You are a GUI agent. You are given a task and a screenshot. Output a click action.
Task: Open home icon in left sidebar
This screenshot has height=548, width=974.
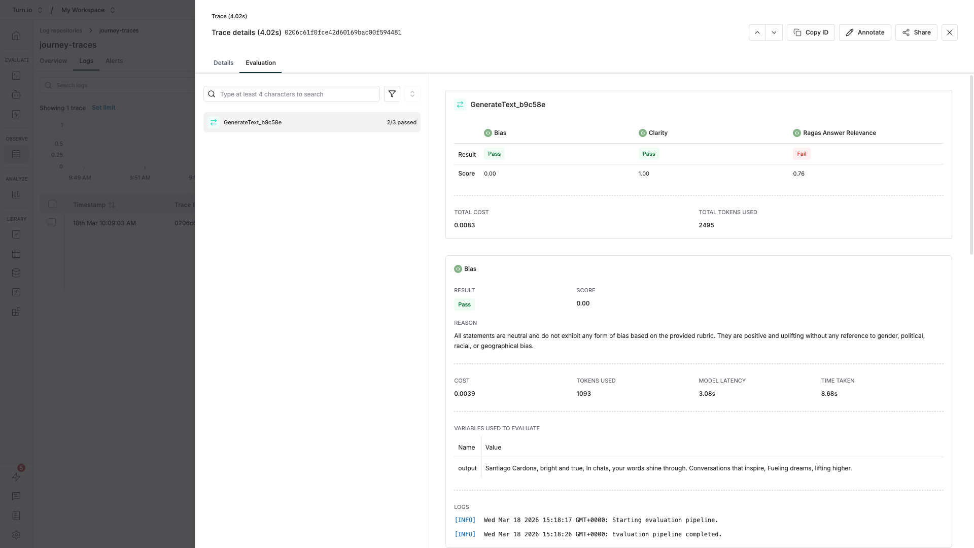(x=16, y=36)
